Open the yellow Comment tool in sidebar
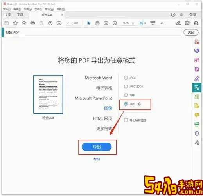Viewport: 203px width, 196px height. (197, 115)
